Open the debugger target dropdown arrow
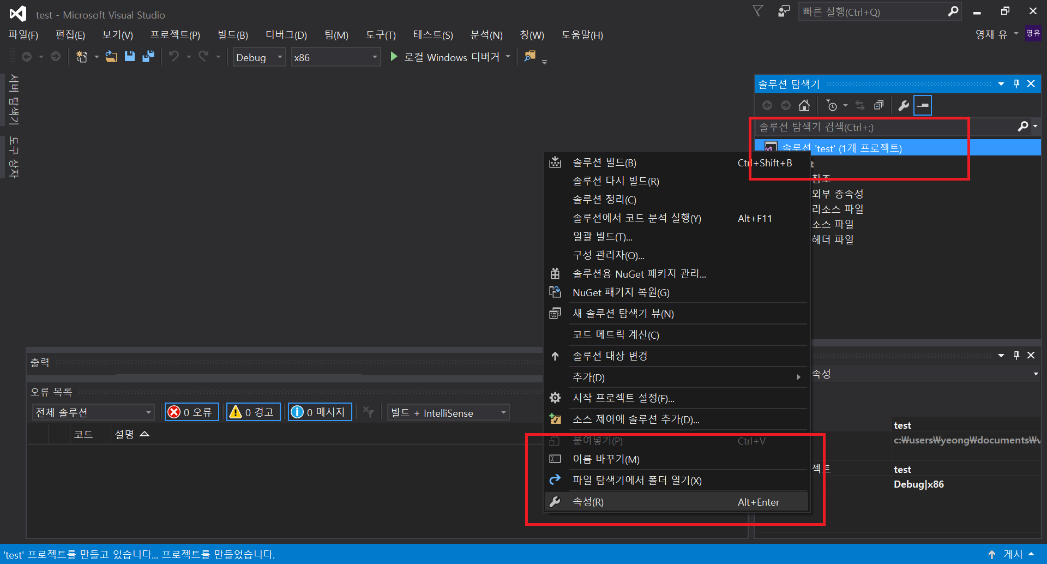 point(508,57)
